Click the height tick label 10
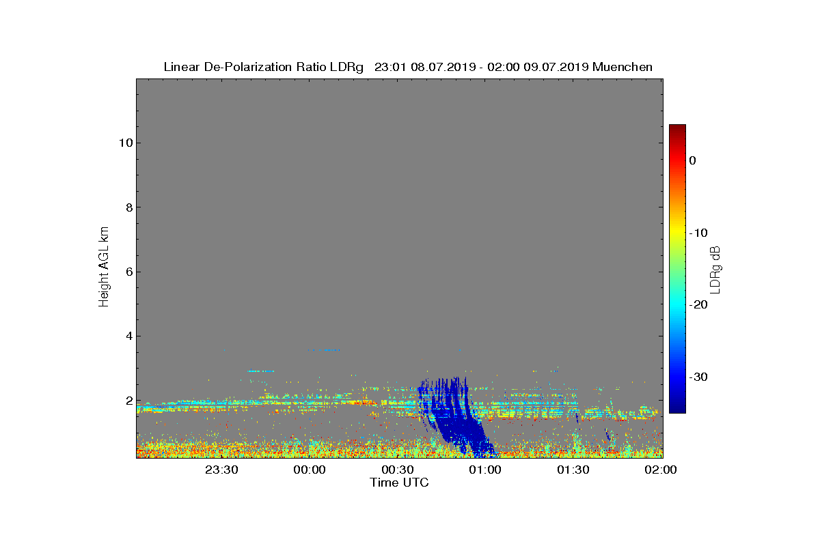Image resolution: width=820 pixels, height=546 pixels. [124, 143]
